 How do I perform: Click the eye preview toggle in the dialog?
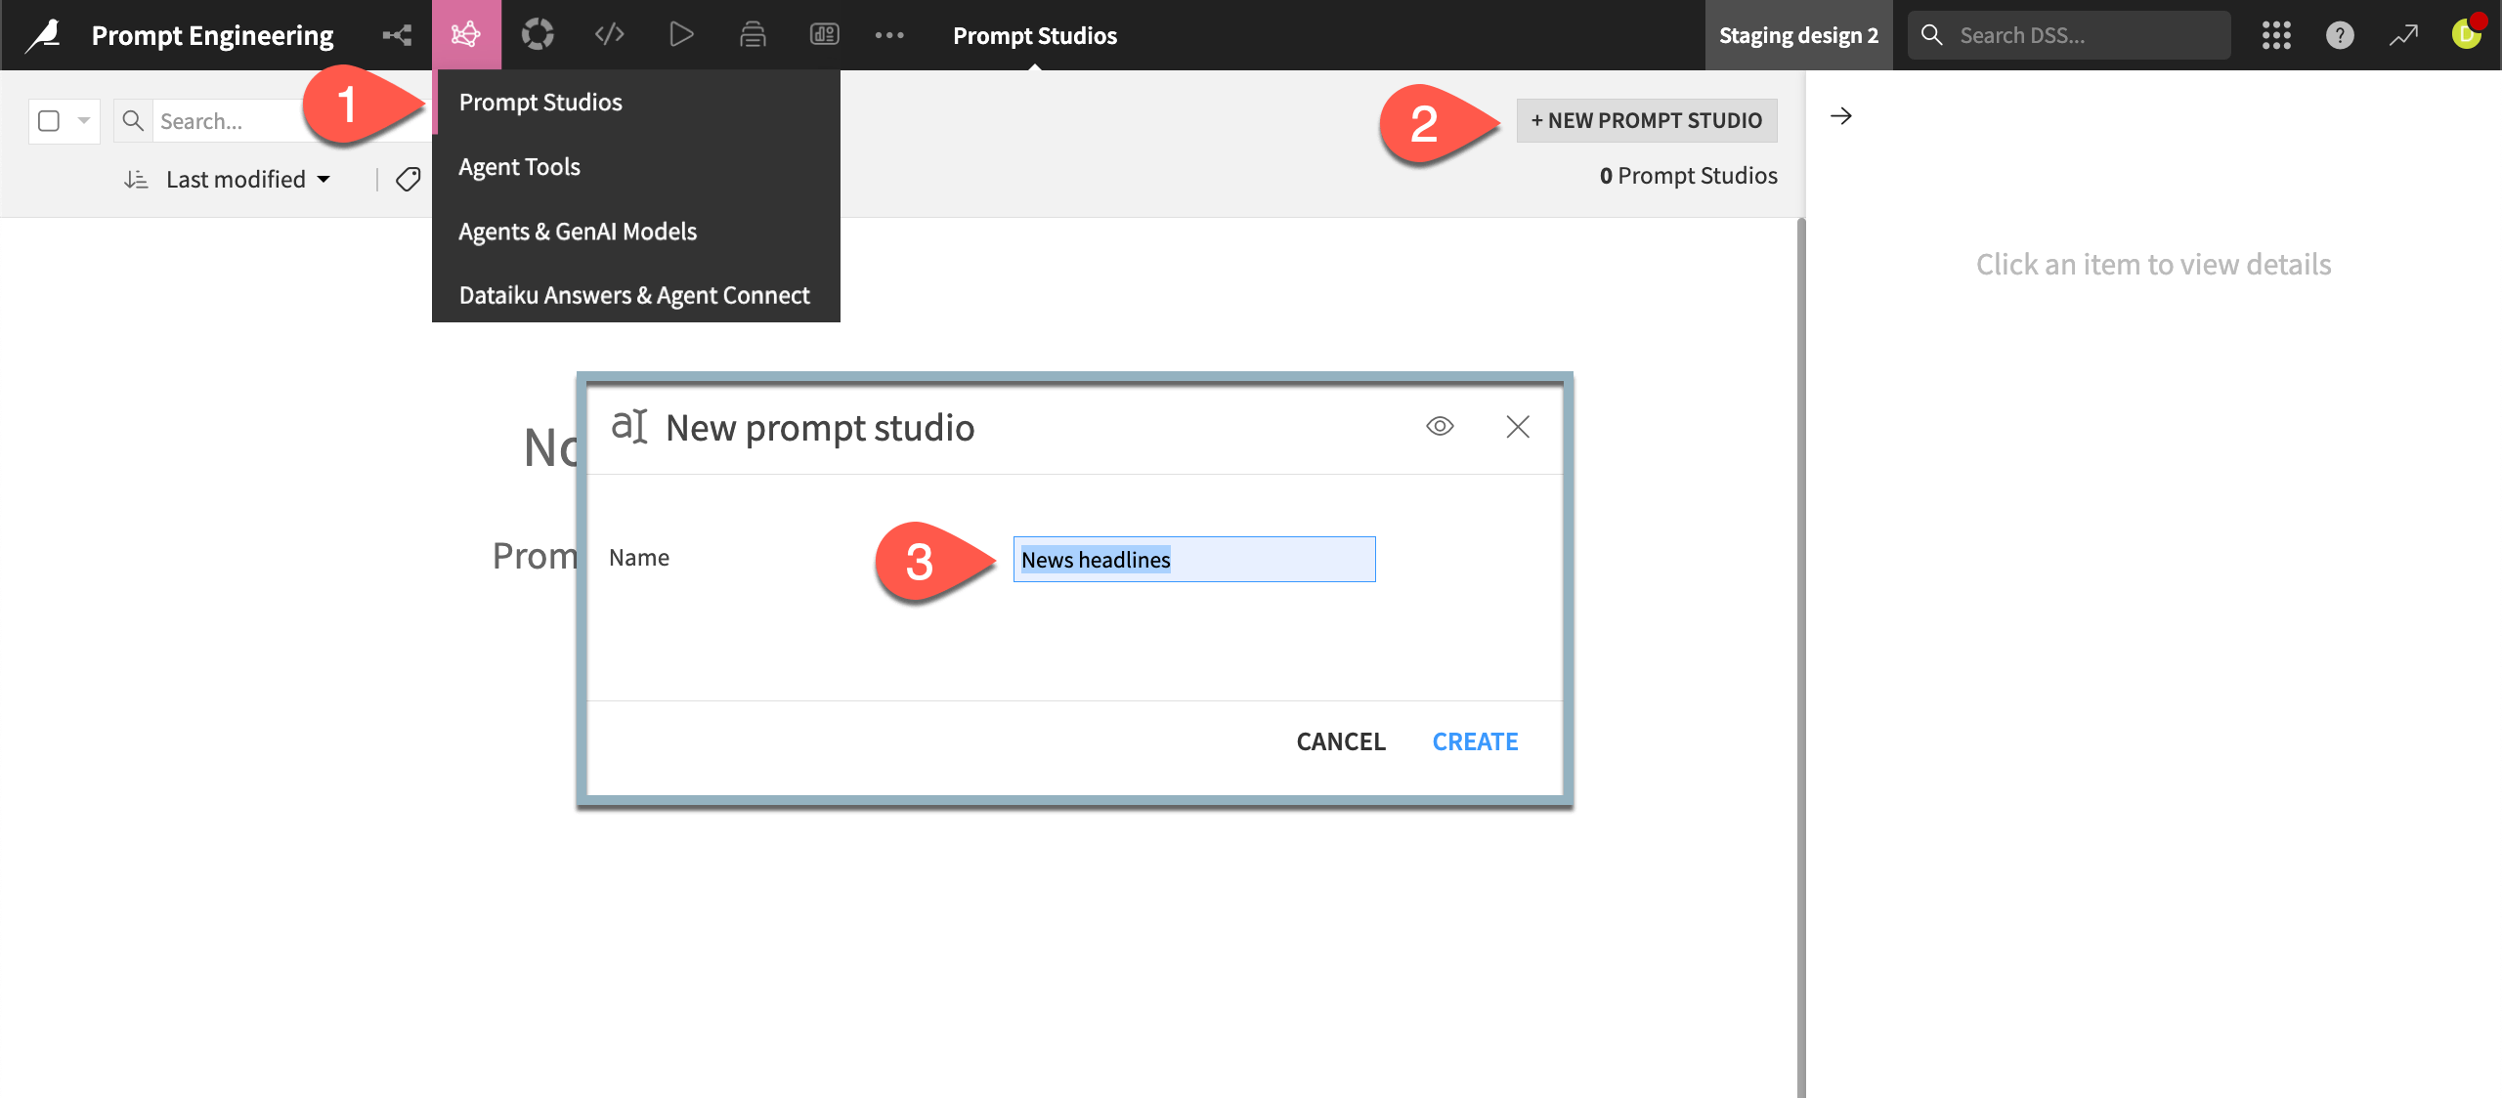pos(1441,427)
